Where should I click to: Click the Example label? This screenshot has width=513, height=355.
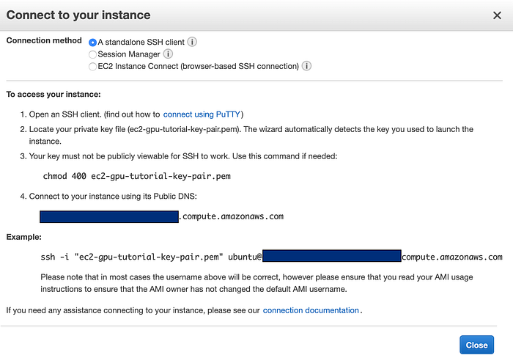point(26,238)
